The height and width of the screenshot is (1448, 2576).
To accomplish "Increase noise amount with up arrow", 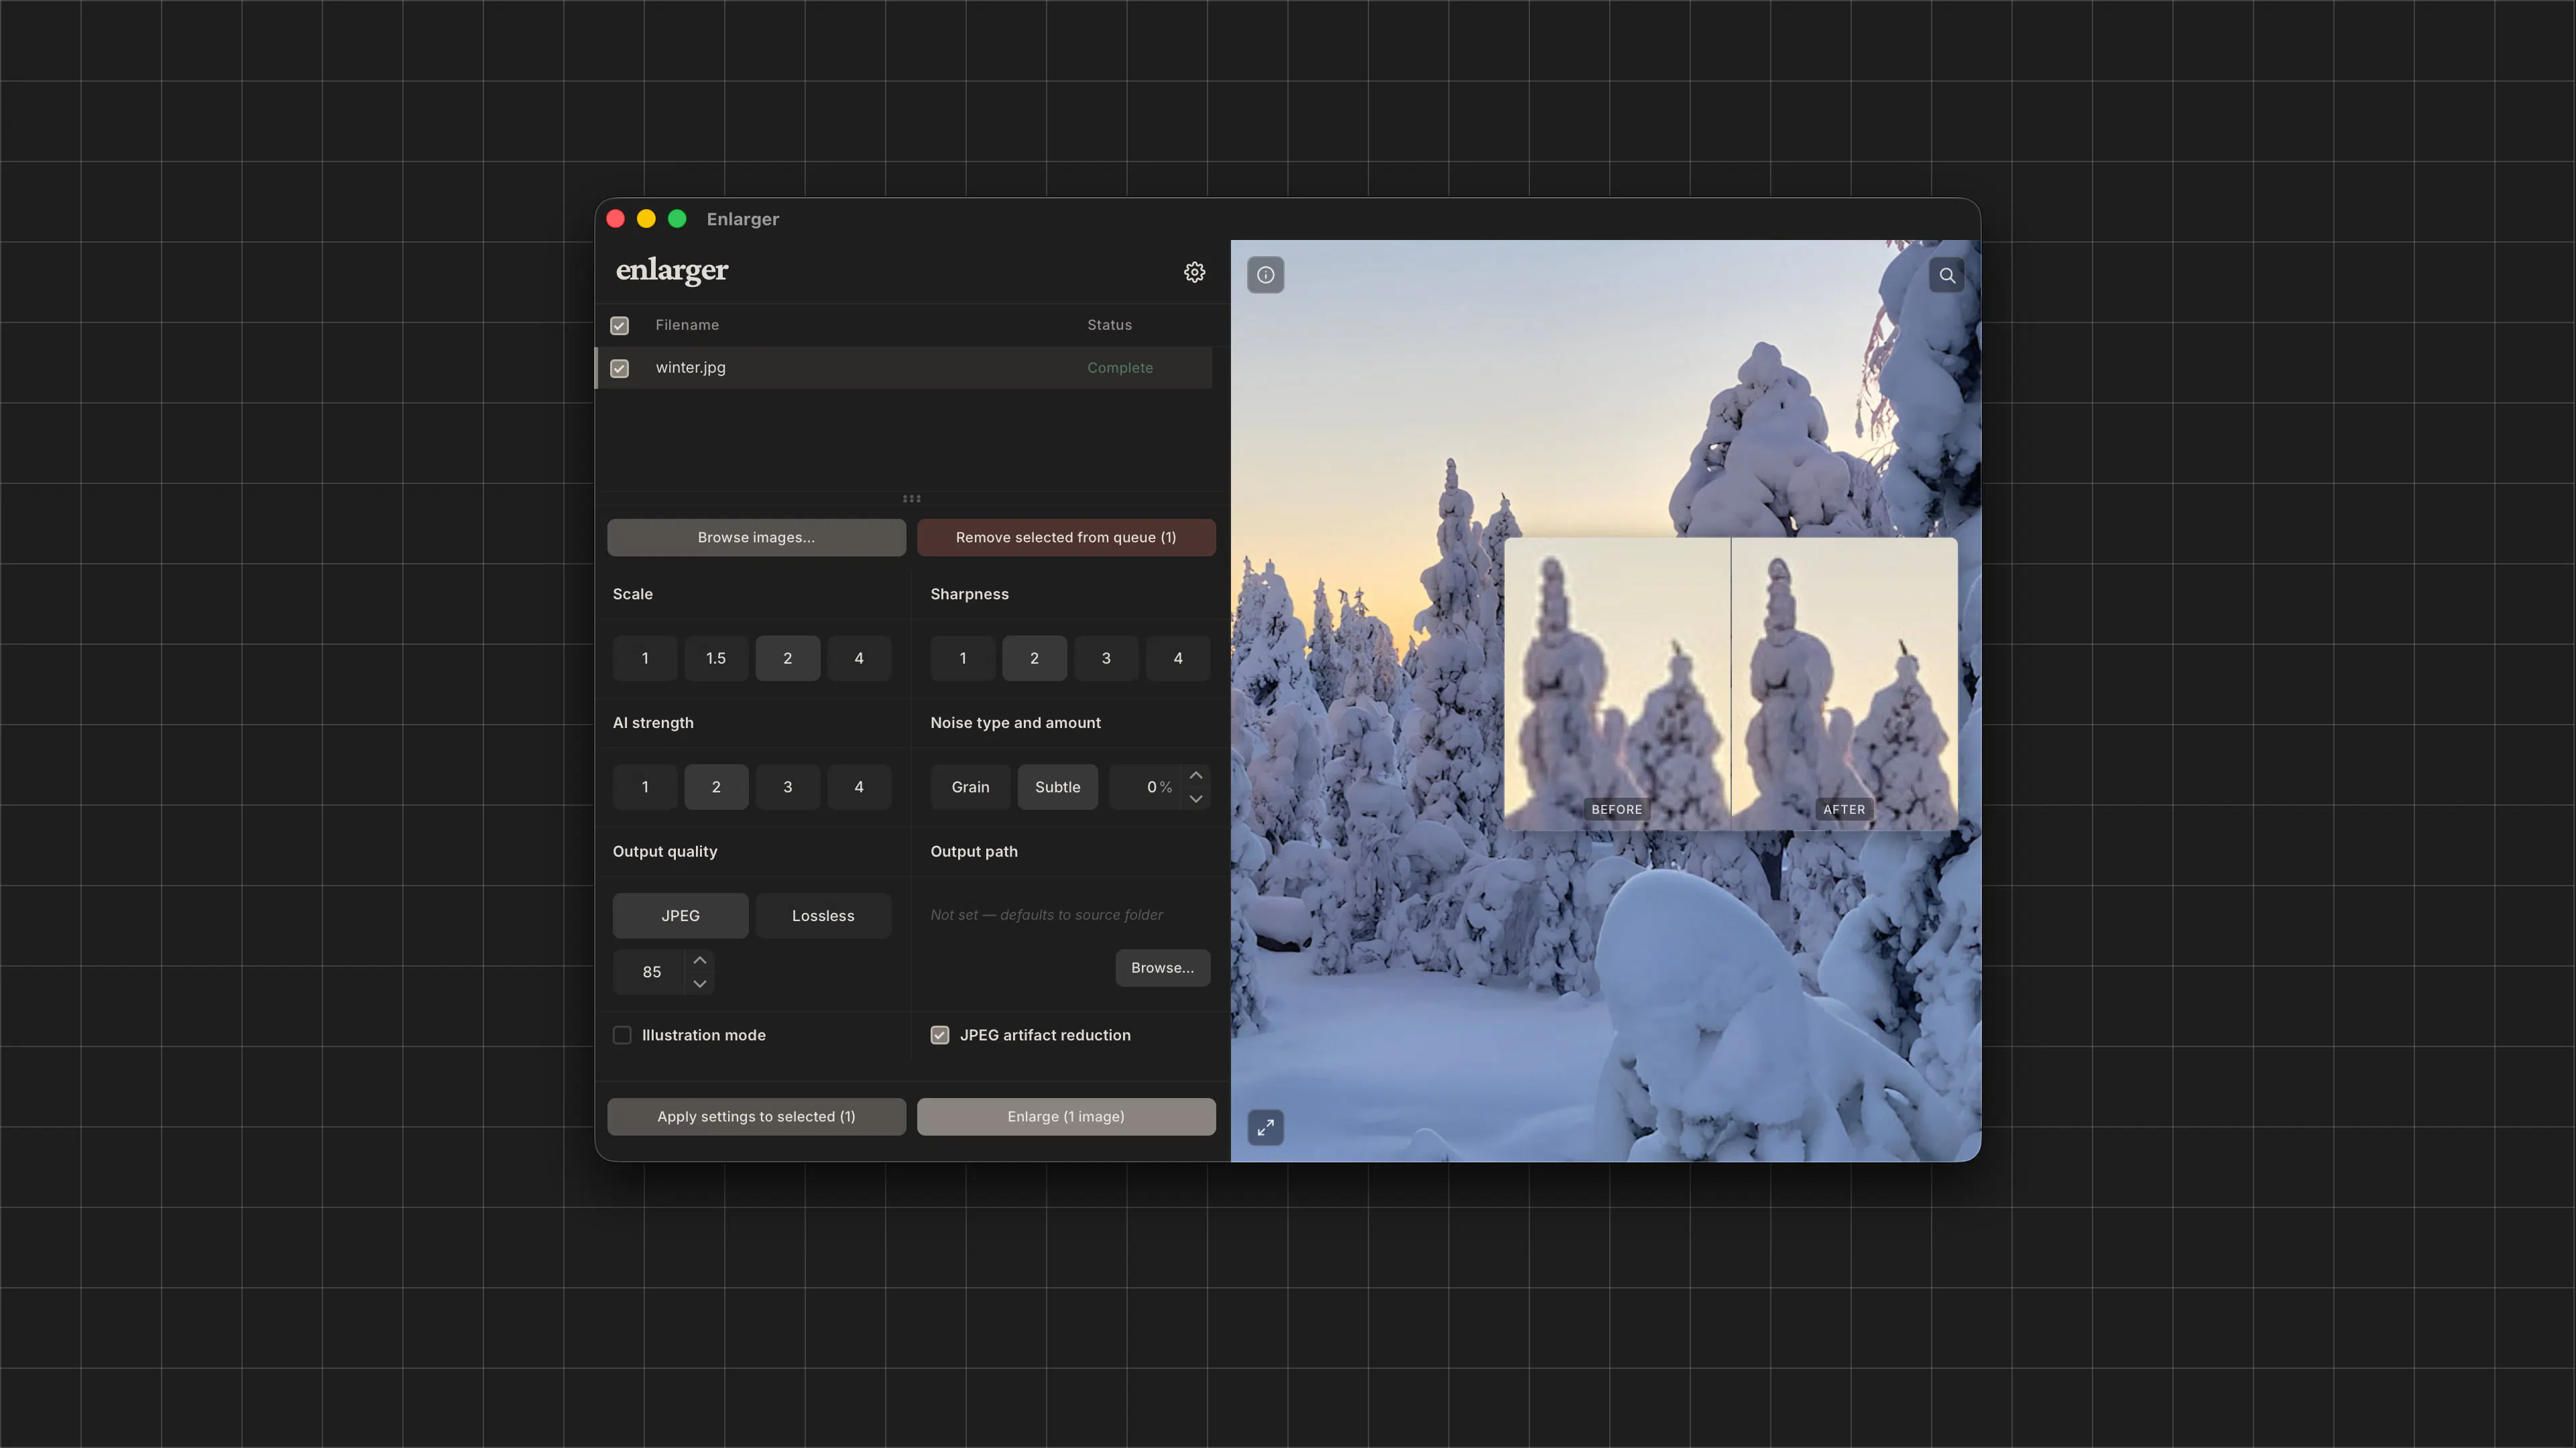I will coord(1196,776).
